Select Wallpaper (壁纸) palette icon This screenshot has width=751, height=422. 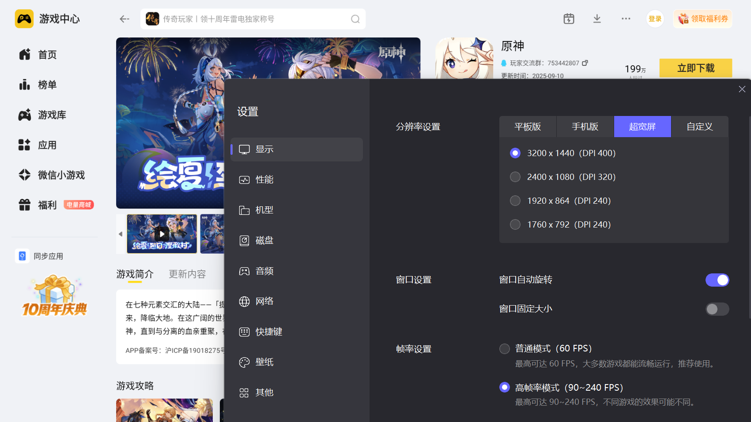[x=244, y=362]
